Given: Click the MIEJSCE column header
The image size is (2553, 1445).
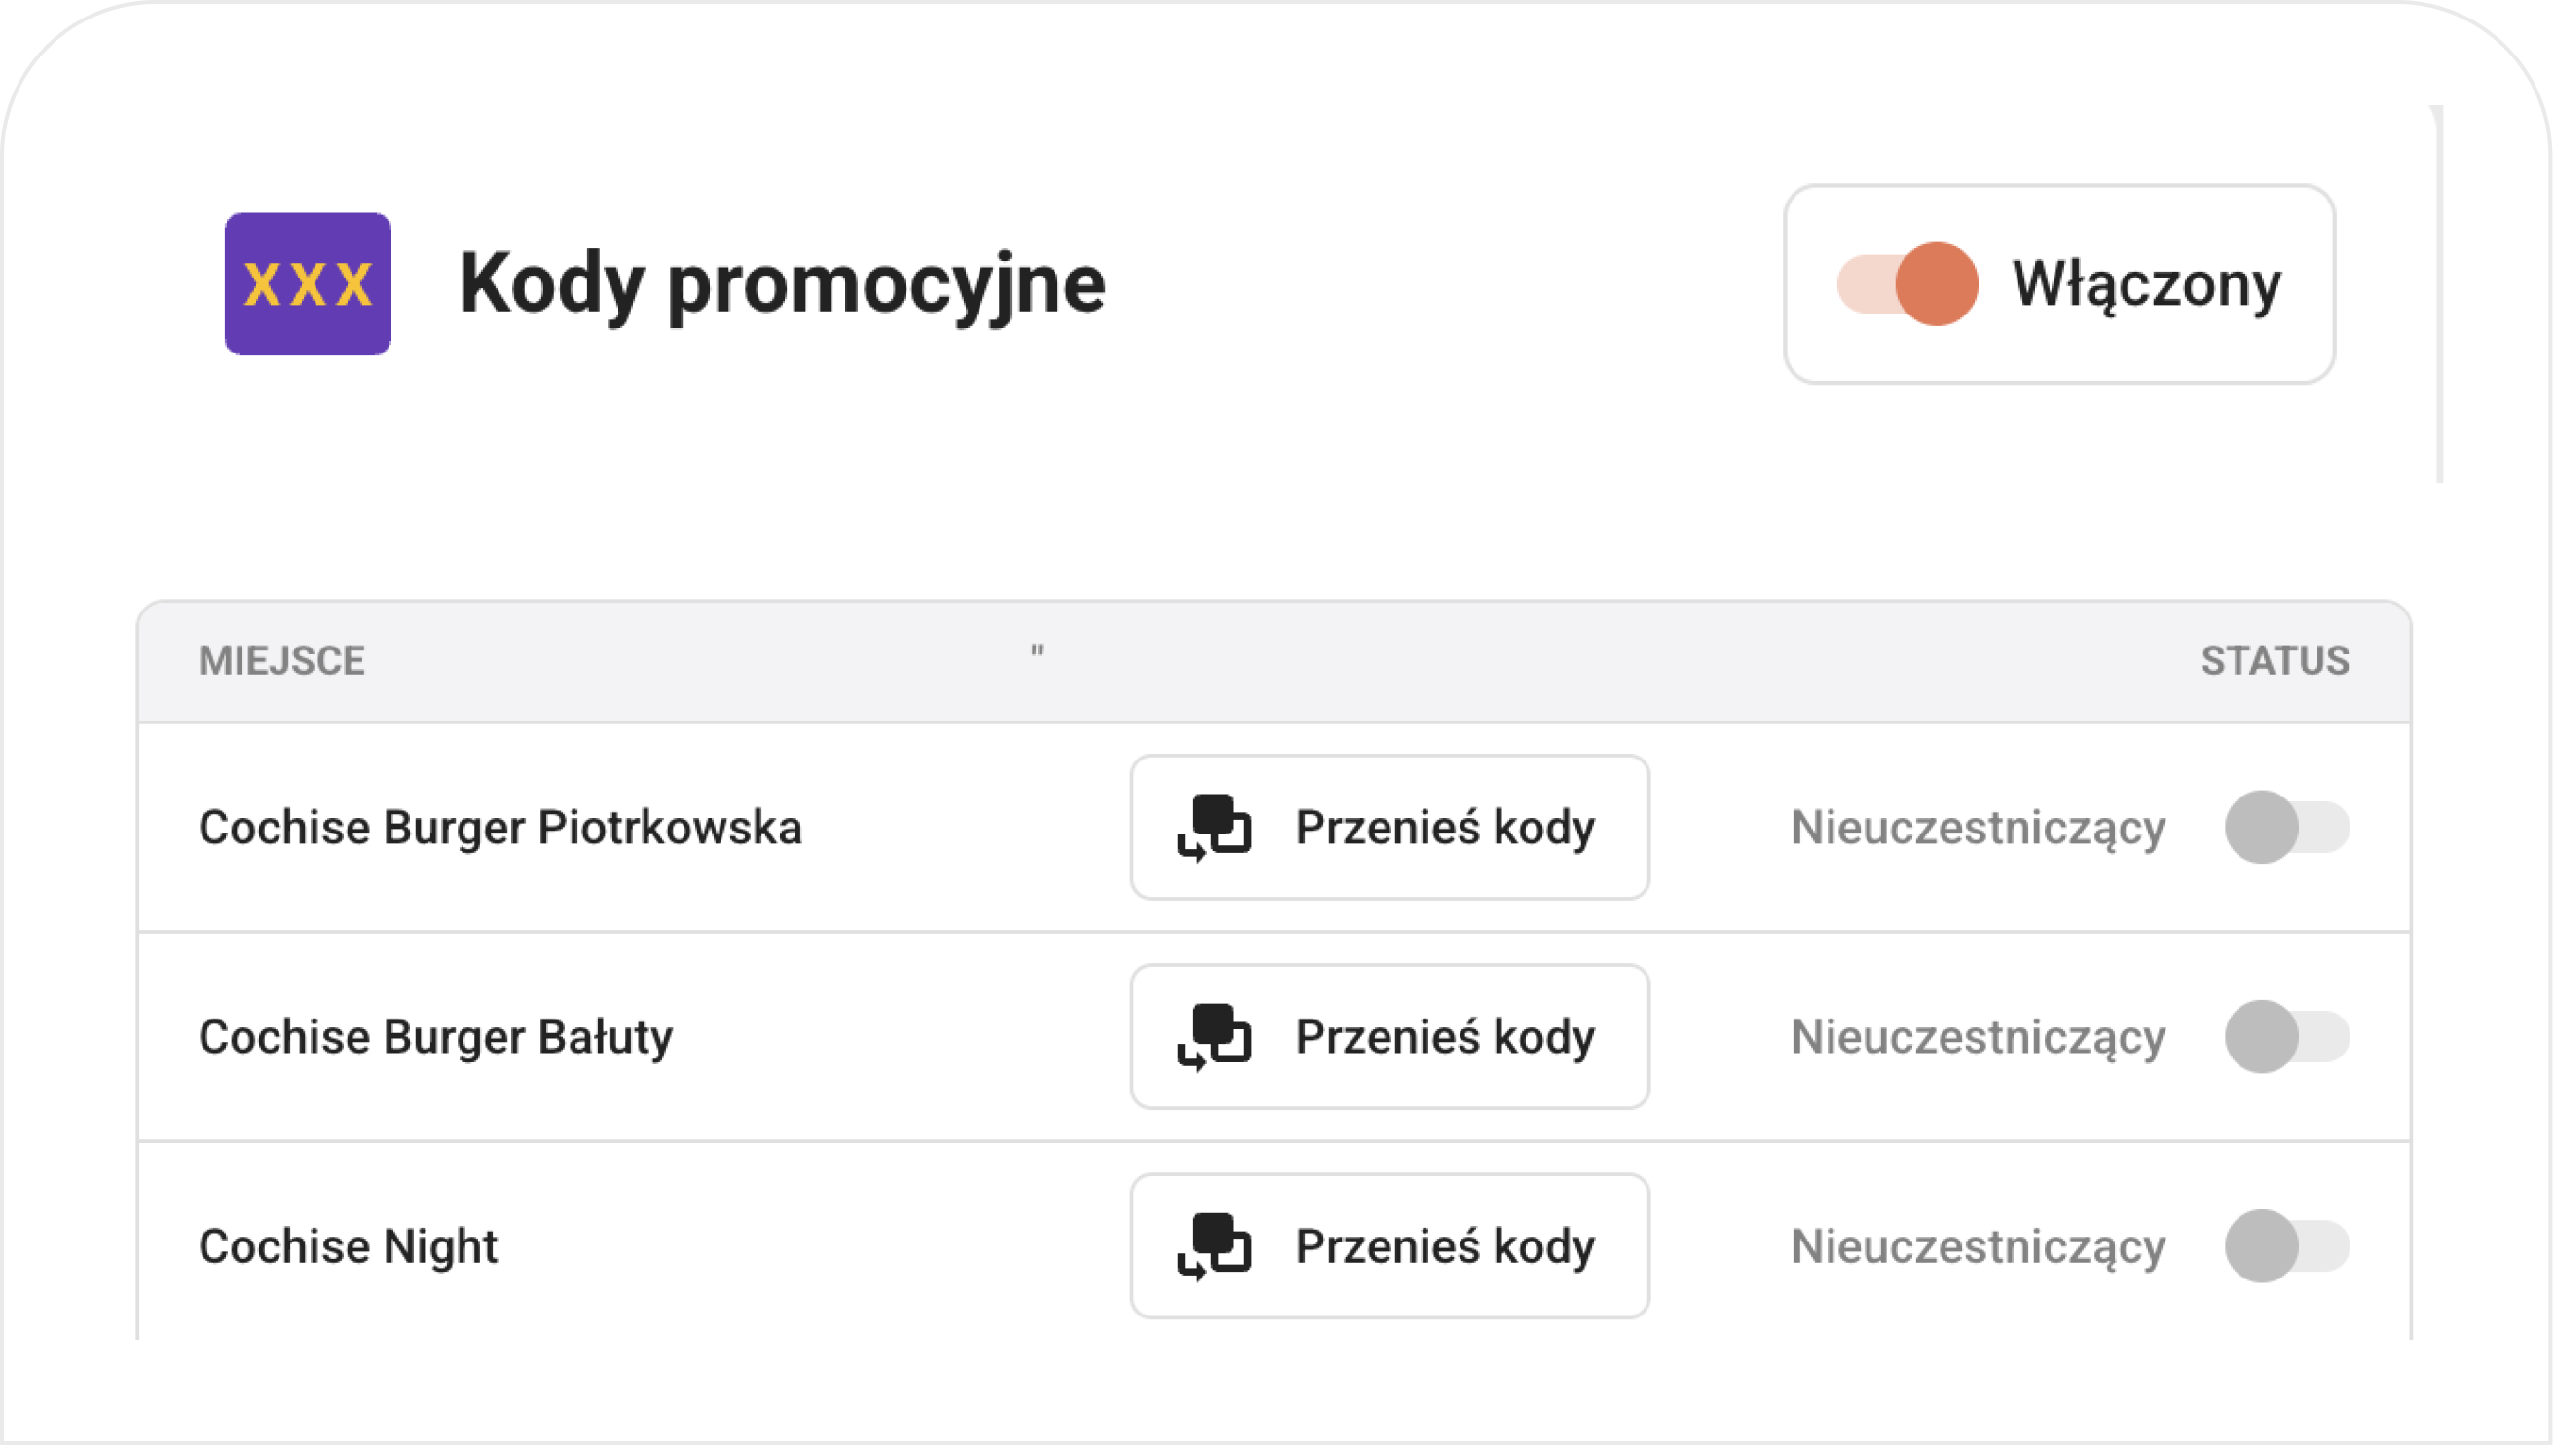Looking at the screenshot, I should [x=281, y=661].
